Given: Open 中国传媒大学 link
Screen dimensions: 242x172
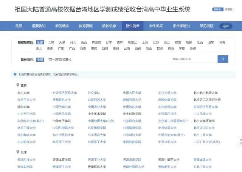Looking at the screenshot, I should (x=62, y=107).
